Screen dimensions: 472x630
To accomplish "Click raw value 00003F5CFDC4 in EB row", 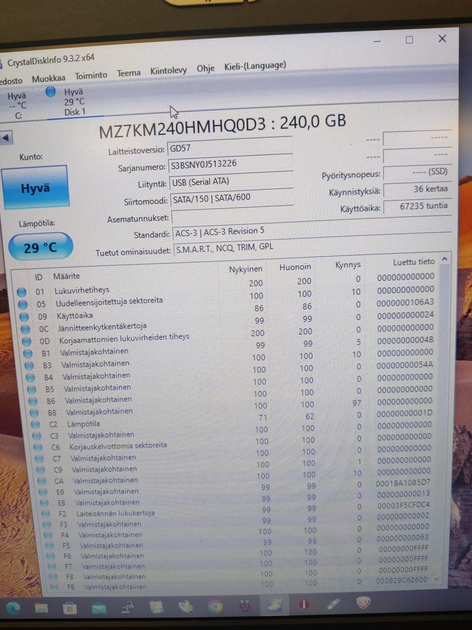I will pyautogui.click(x=403, y=504).
